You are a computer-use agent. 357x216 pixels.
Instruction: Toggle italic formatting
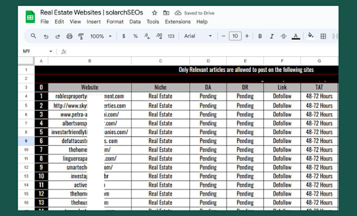click(x=271, y=36)
